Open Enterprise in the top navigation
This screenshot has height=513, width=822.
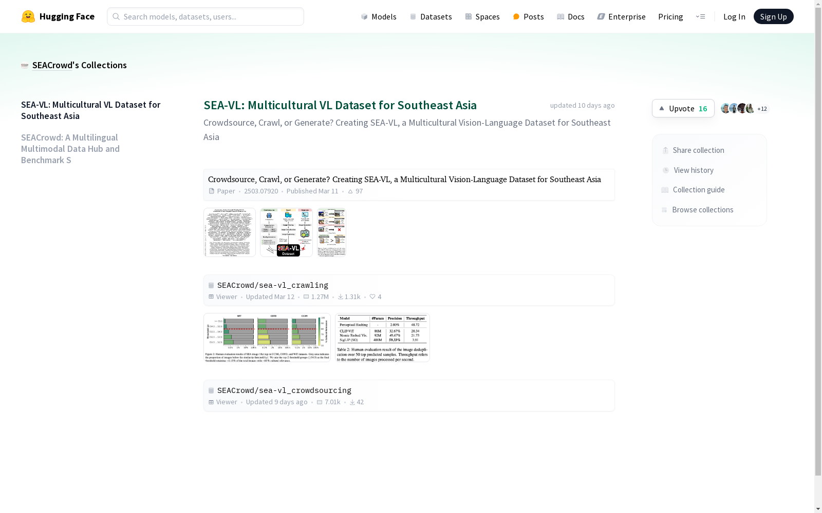pos(621,16)
